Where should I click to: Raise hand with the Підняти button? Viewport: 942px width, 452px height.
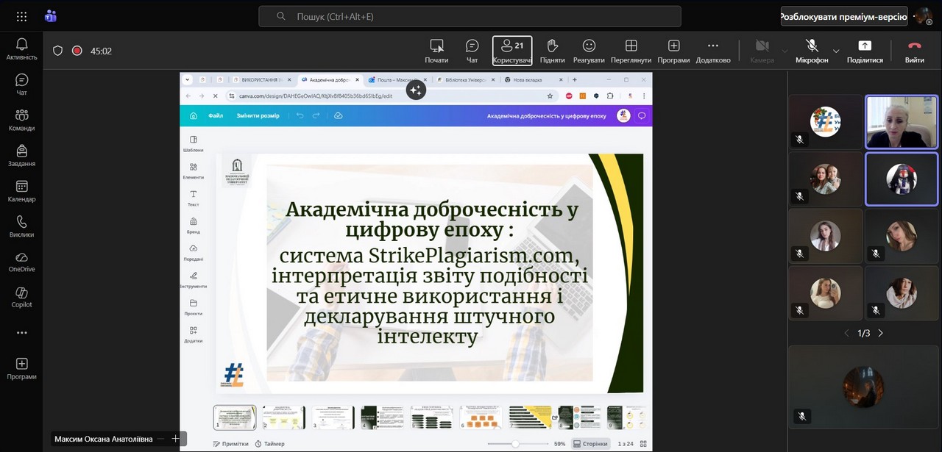552,51
